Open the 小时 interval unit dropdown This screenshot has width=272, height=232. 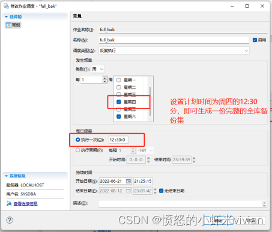(x=145, y=150)
